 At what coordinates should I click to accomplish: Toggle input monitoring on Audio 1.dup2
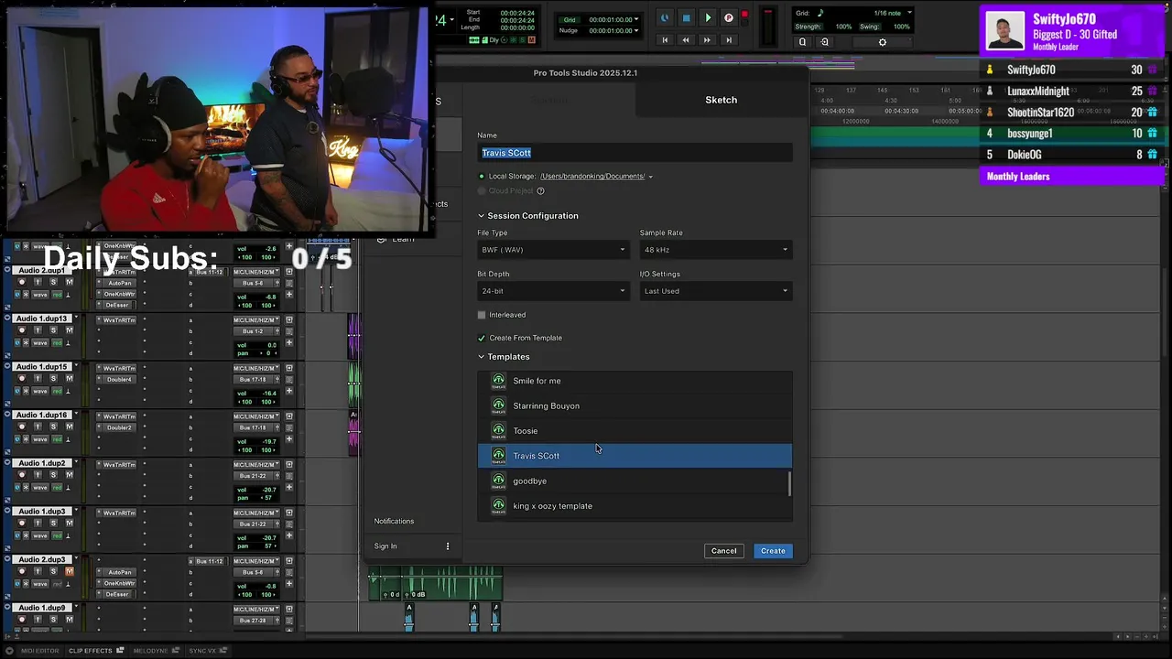[38, 475]
